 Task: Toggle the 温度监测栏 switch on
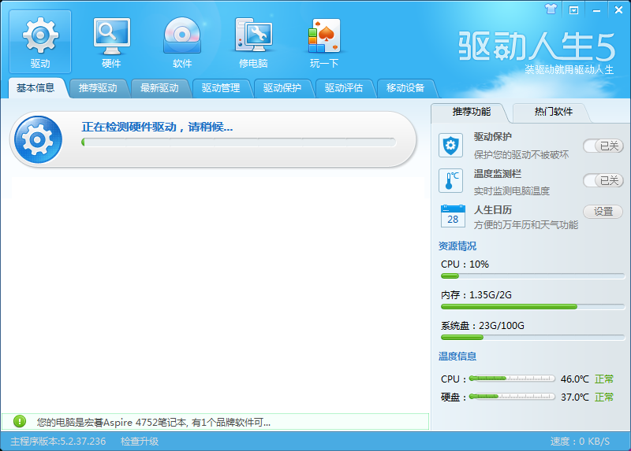coord(603,181)
